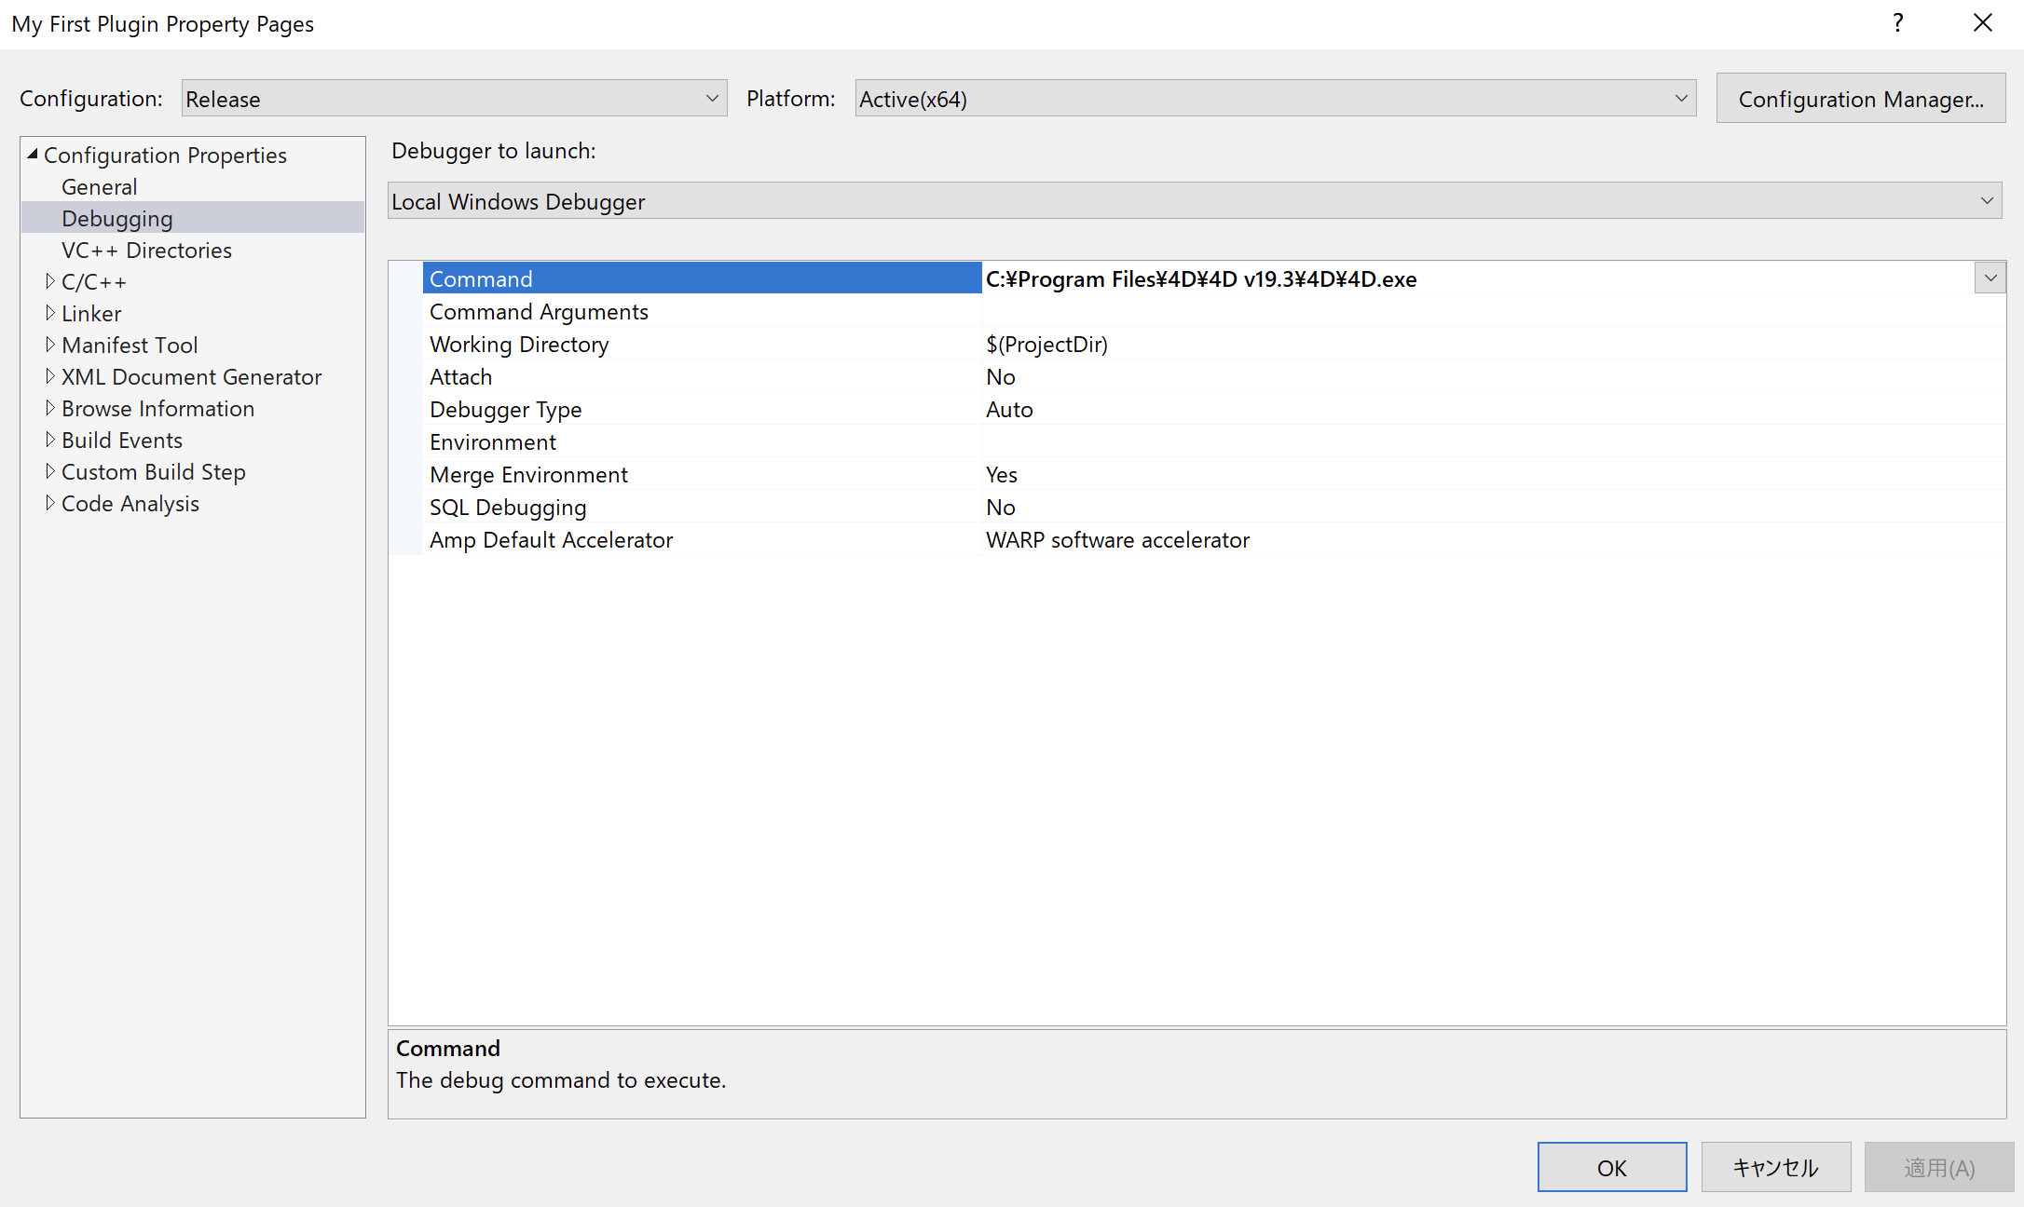Expand the C/C++ tree node
The width and height of the screenshot is (2024, 1207).
pyautogui.click(x=51, y=280)
